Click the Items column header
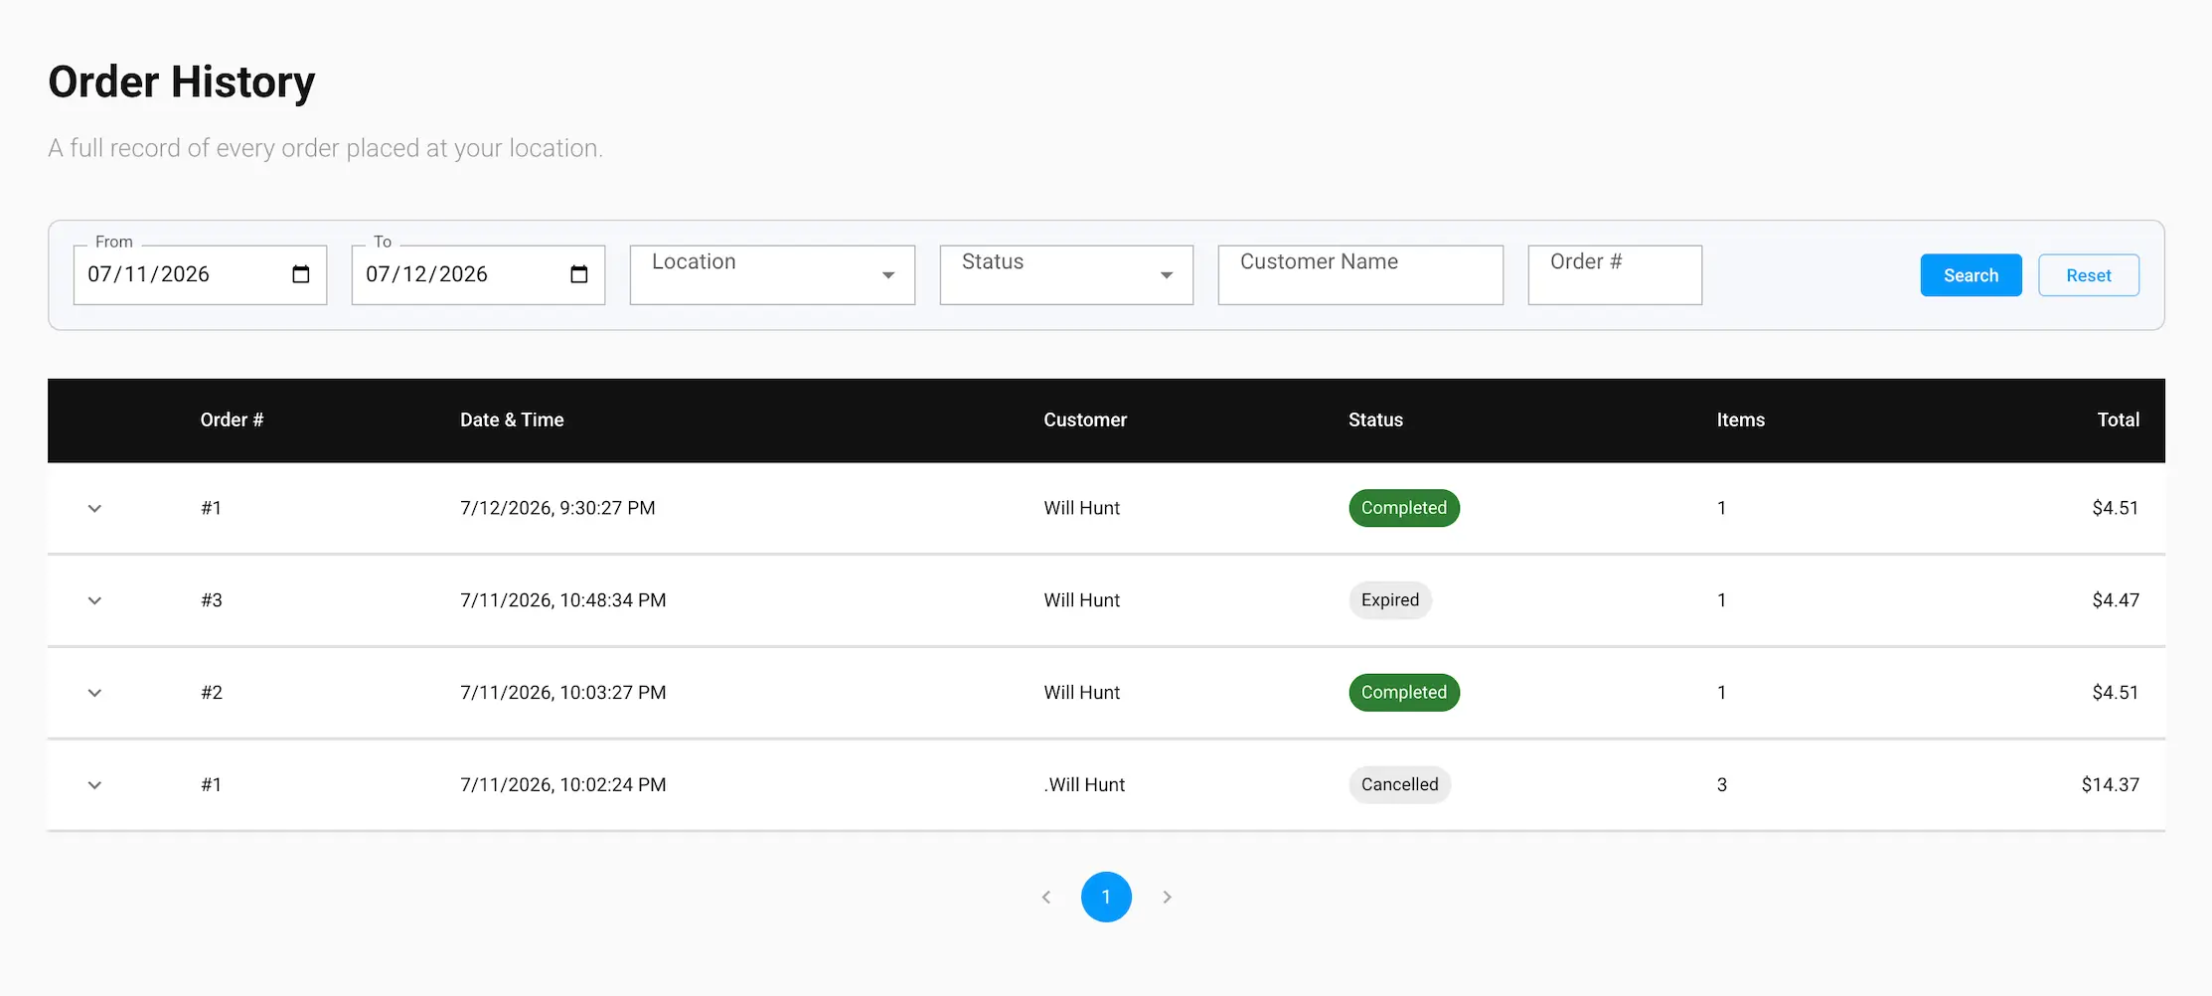Viewport: 2212px width, 996px height. coord(1740,419)
